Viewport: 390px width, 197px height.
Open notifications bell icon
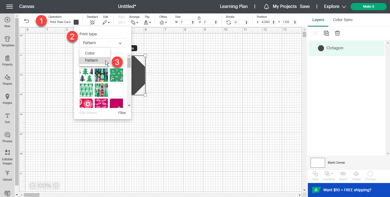coord(266,7)
